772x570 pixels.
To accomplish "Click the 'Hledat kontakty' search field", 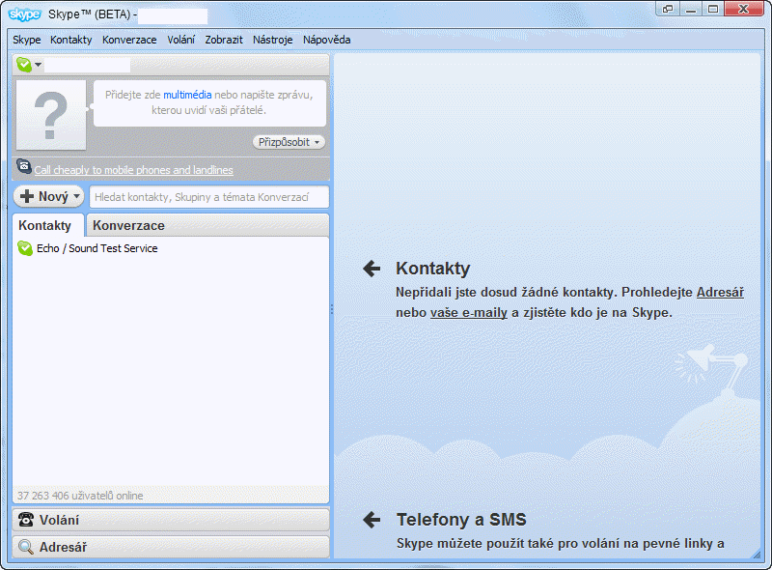I will [208, 197].
